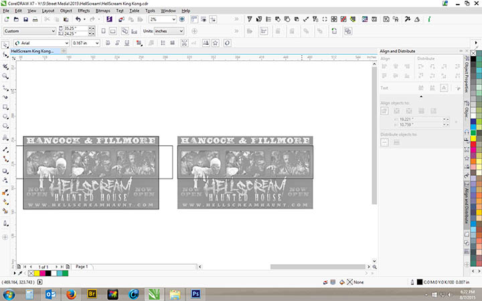Expand property bar overflow chevron

pos(236,31)
